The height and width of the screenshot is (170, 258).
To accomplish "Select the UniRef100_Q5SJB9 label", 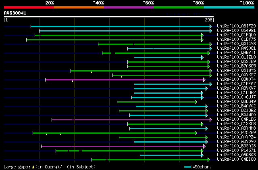I will point(236,61).
